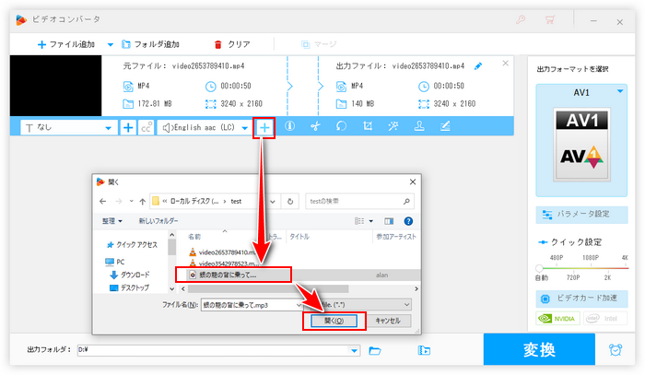The height and width of the screenshot is (375, 645).
Task: Click the output folder path field
Action: 213,350
